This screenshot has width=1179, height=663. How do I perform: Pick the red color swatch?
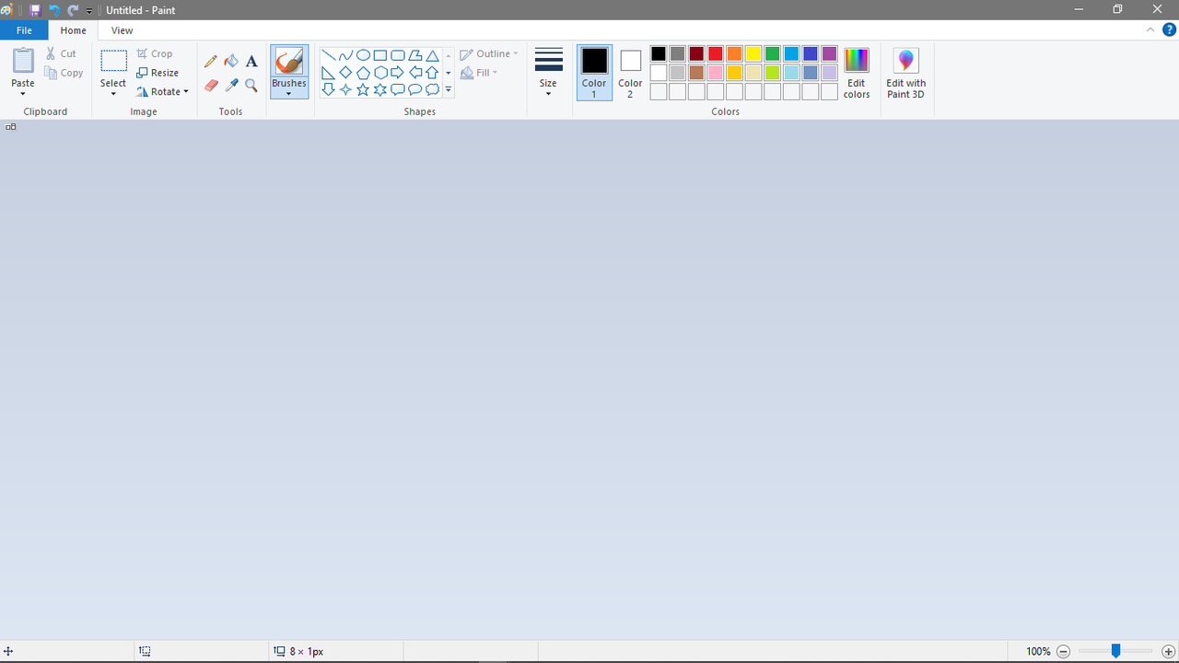tap(716, 54)
